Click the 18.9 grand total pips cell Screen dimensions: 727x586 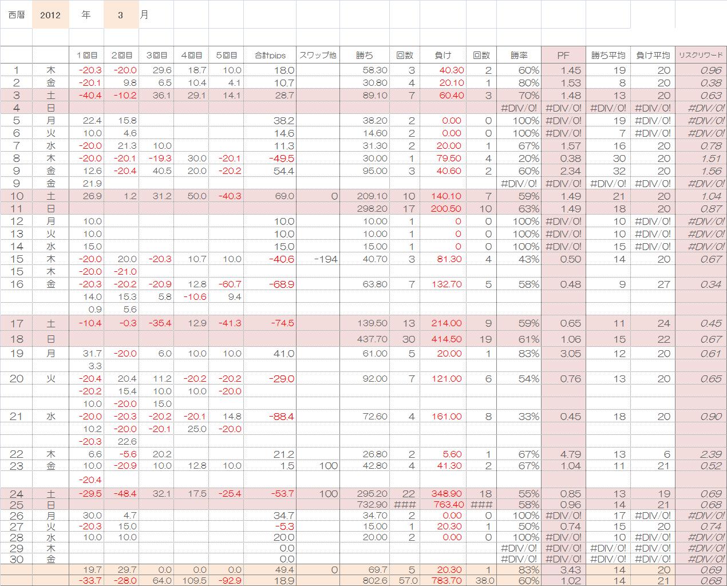point(270,580)
